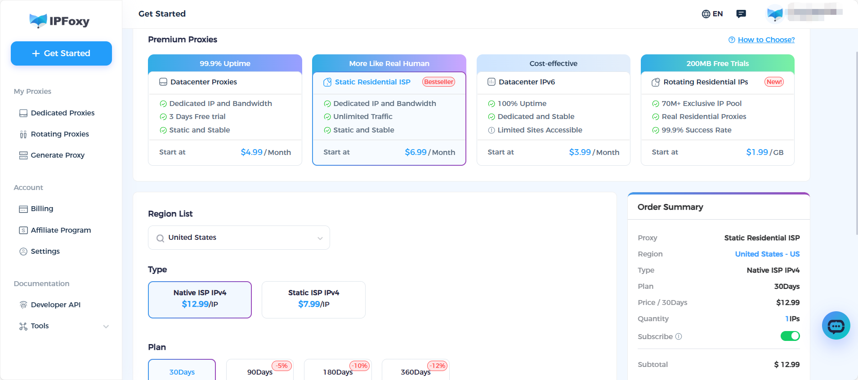Viewport: 858px width, 380px height.
Task: Open Affiliate Program page
Action: point(61,230)
